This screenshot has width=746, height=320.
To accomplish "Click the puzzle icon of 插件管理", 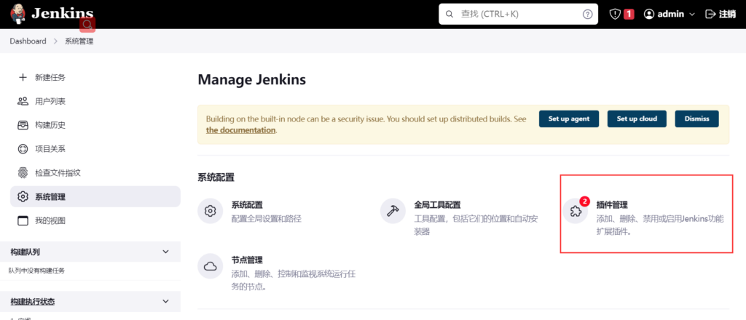I will [576, 212].
